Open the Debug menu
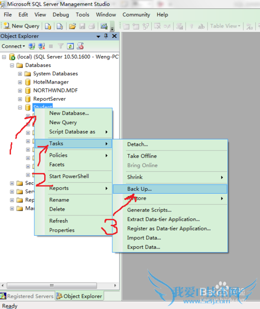 click(x=61, y=15)
